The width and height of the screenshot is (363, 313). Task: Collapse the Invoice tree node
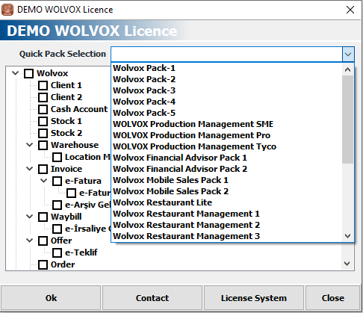point(30,169)
